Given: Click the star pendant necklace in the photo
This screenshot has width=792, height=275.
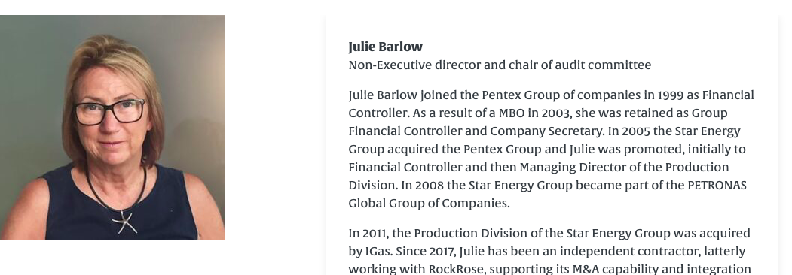Looking at the screenshot, I should coord(124,222).
